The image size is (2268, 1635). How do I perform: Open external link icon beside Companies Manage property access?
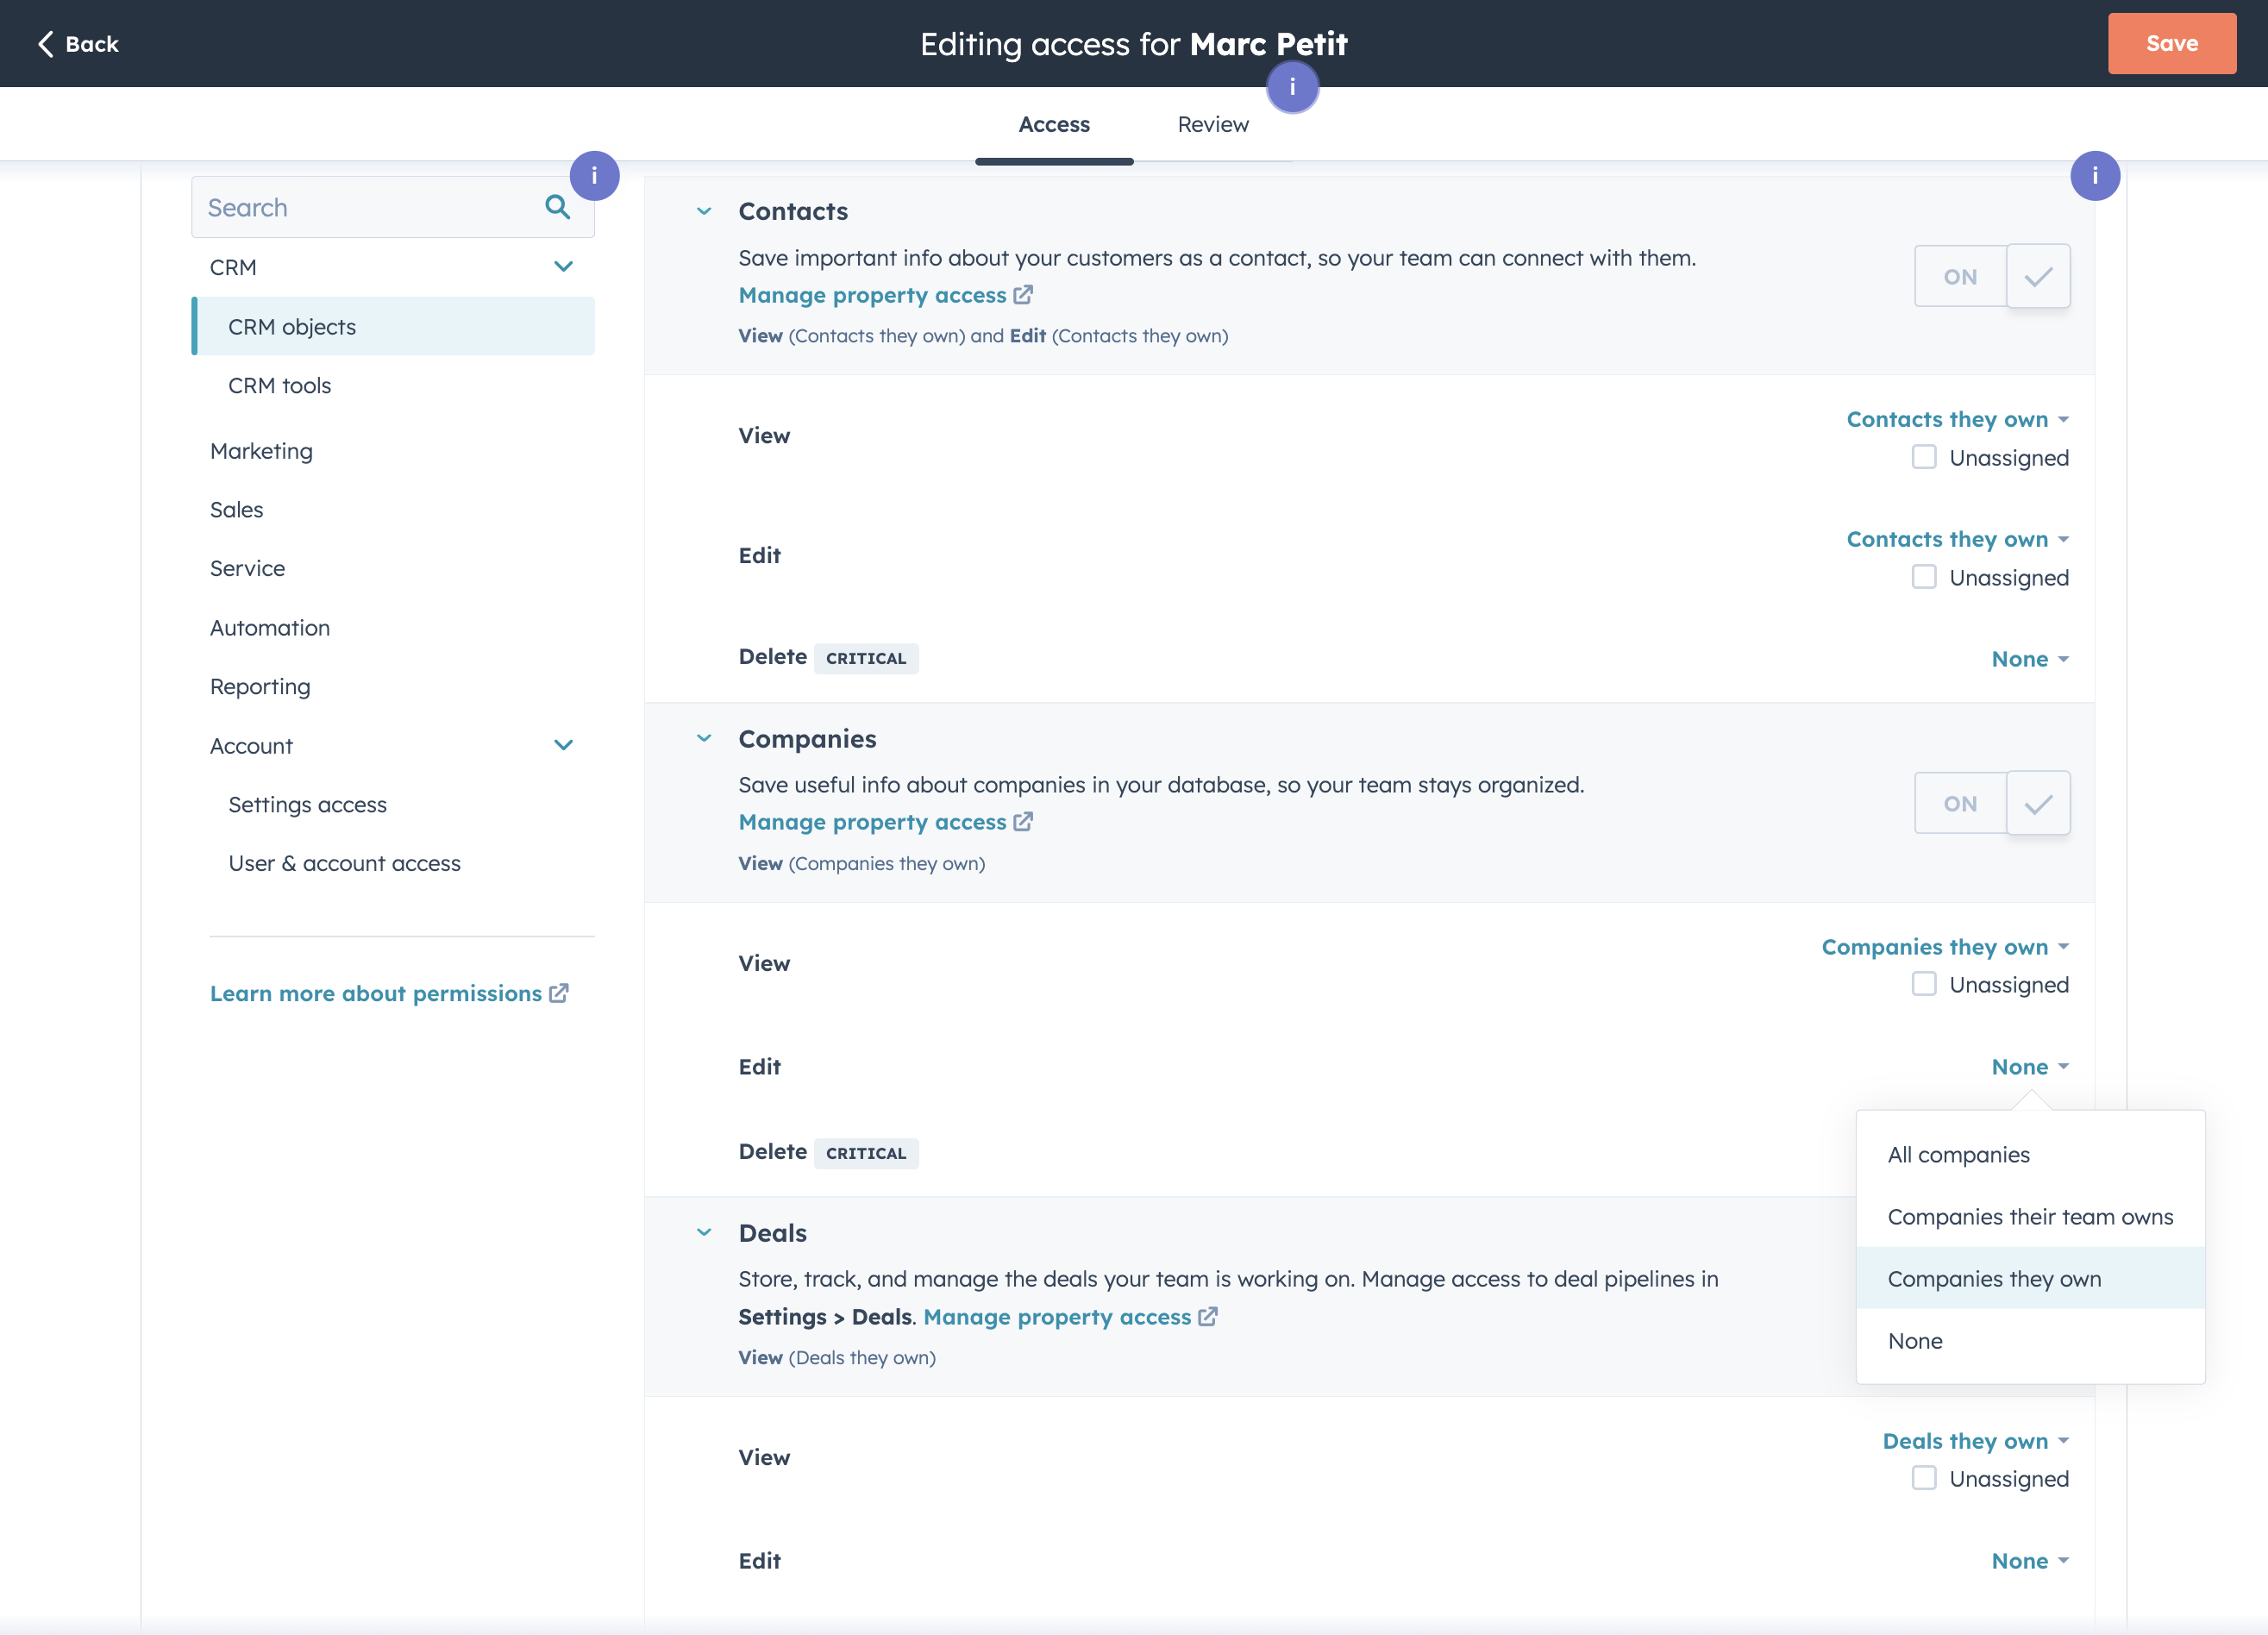point(1023,822)
